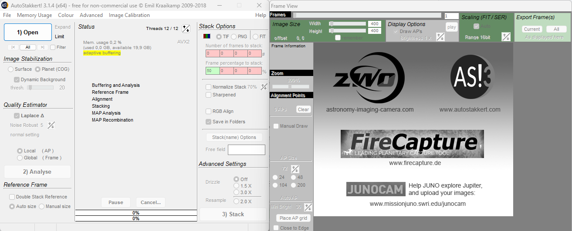Open the Advanced menu
Screen dimensions: 572x231
91,15
